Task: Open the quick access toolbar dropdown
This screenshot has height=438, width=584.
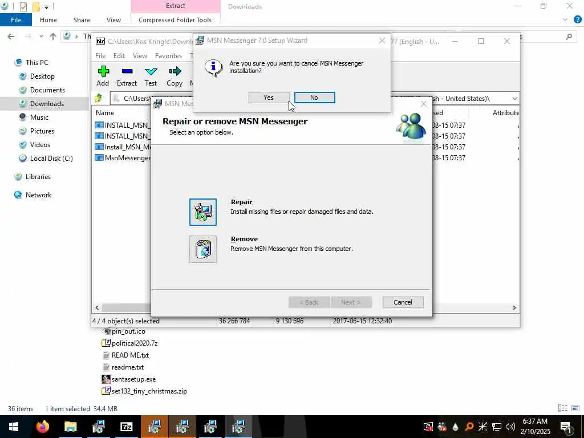Action: pos(47,7)
